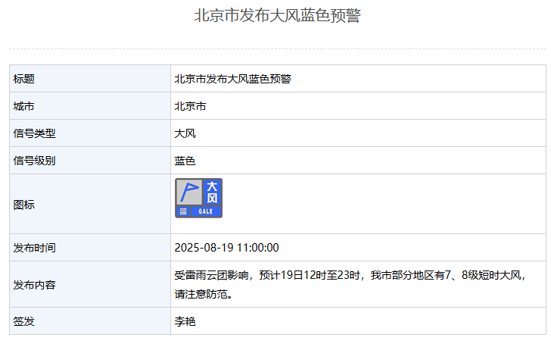This screenshot has height=344, width=551.
Task: Click the 信号级别 row label
Action: click(35, 161)
